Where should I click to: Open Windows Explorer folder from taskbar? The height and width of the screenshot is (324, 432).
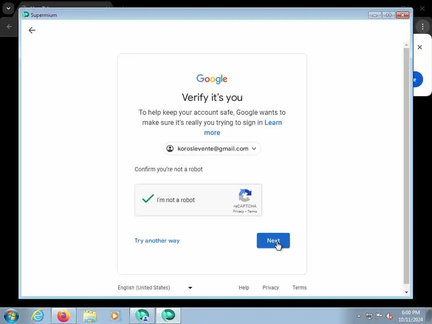pyautogui.click(x=90, y=316)
